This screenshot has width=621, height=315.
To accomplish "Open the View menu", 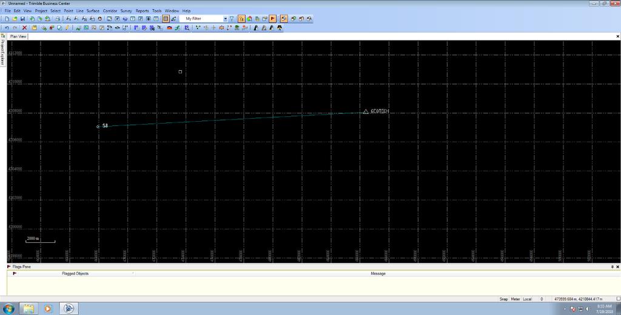I will (x=27, y=11).
